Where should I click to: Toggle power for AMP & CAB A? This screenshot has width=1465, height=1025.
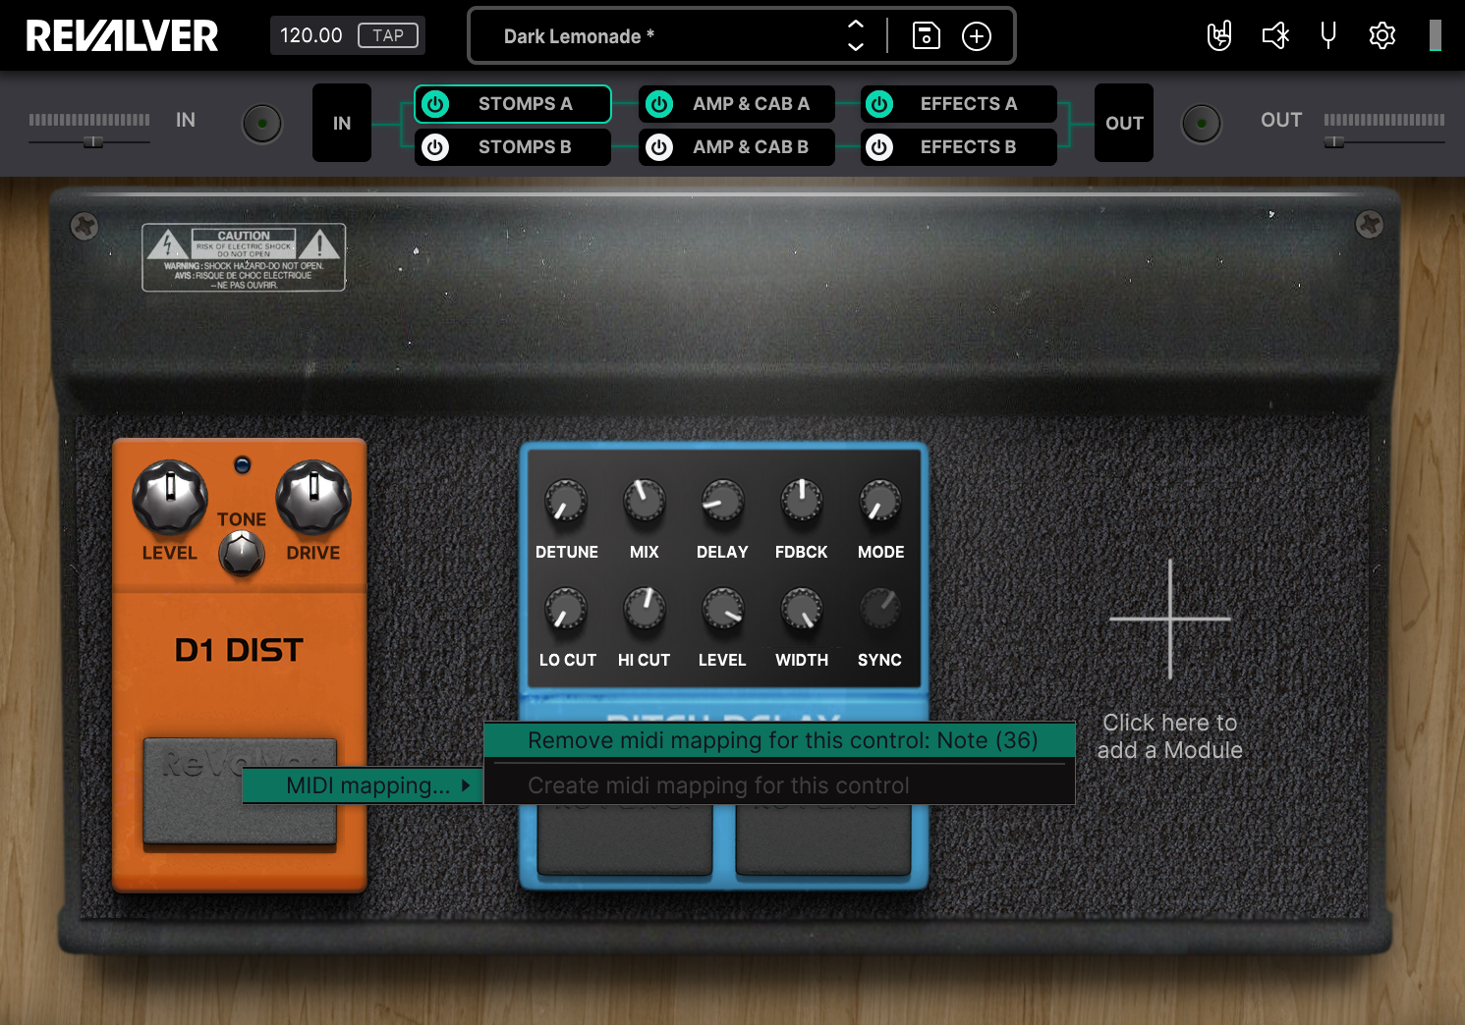tap(659, 104)
